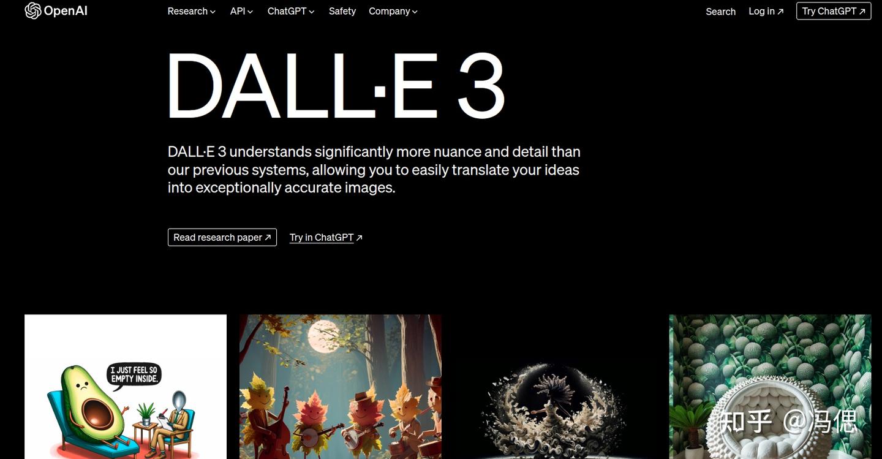Viewport: 882px width, 459px height.
Task: Expand the Company menu chevron
Action: click(x=415, y=12)
